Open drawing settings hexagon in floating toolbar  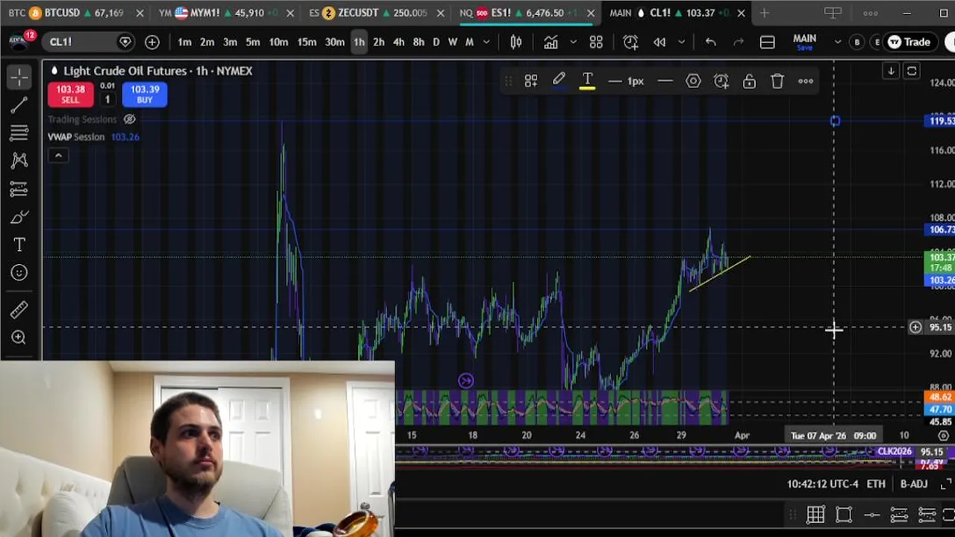click(693, 81)
